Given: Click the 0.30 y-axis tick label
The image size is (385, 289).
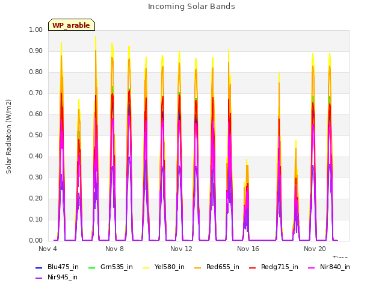Looking at the screenshot, I should click(36, 178).
